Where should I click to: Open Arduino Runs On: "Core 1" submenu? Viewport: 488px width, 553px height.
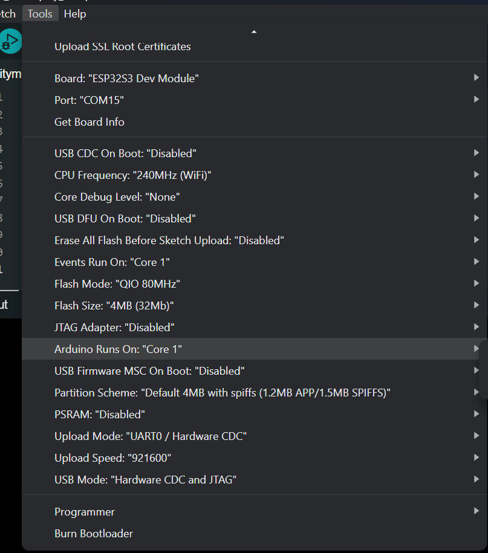(254, 349)
